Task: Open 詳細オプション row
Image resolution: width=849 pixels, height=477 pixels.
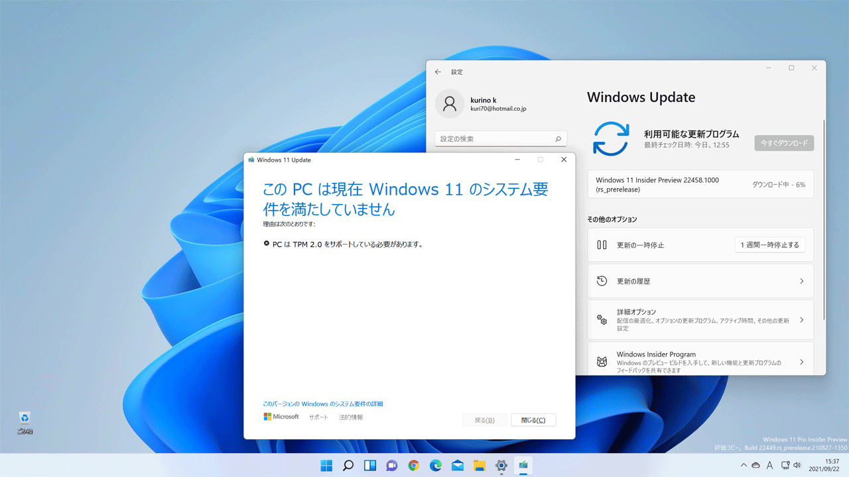Action: click(x=700, y=319)
